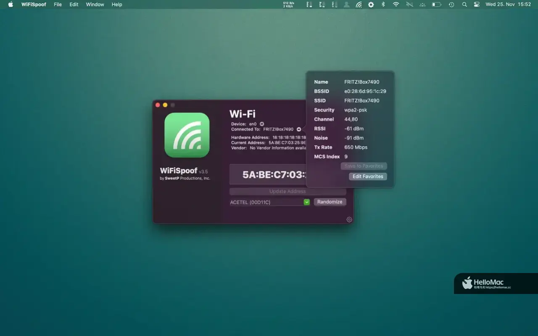Click the ACETEL (00D11C) vendor combo box
The width and height of the screenshot is (538, 336).
270,202
